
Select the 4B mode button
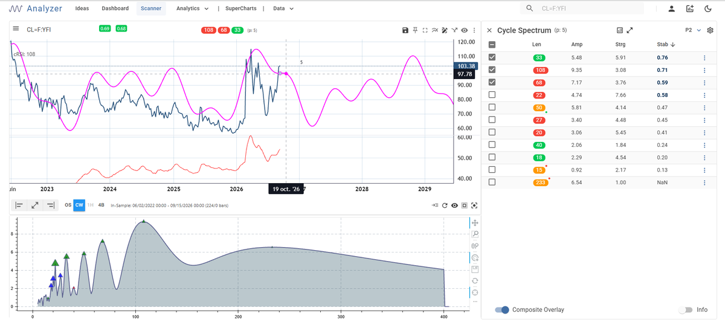101,205
